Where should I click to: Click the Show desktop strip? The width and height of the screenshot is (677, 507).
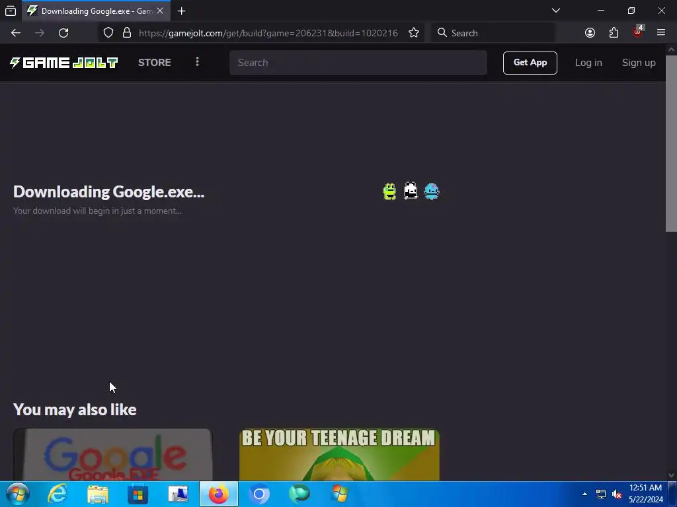click(x=672, y=494)
